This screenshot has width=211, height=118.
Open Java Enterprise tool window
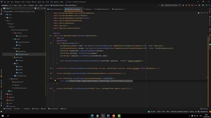(x=53, y=109)
